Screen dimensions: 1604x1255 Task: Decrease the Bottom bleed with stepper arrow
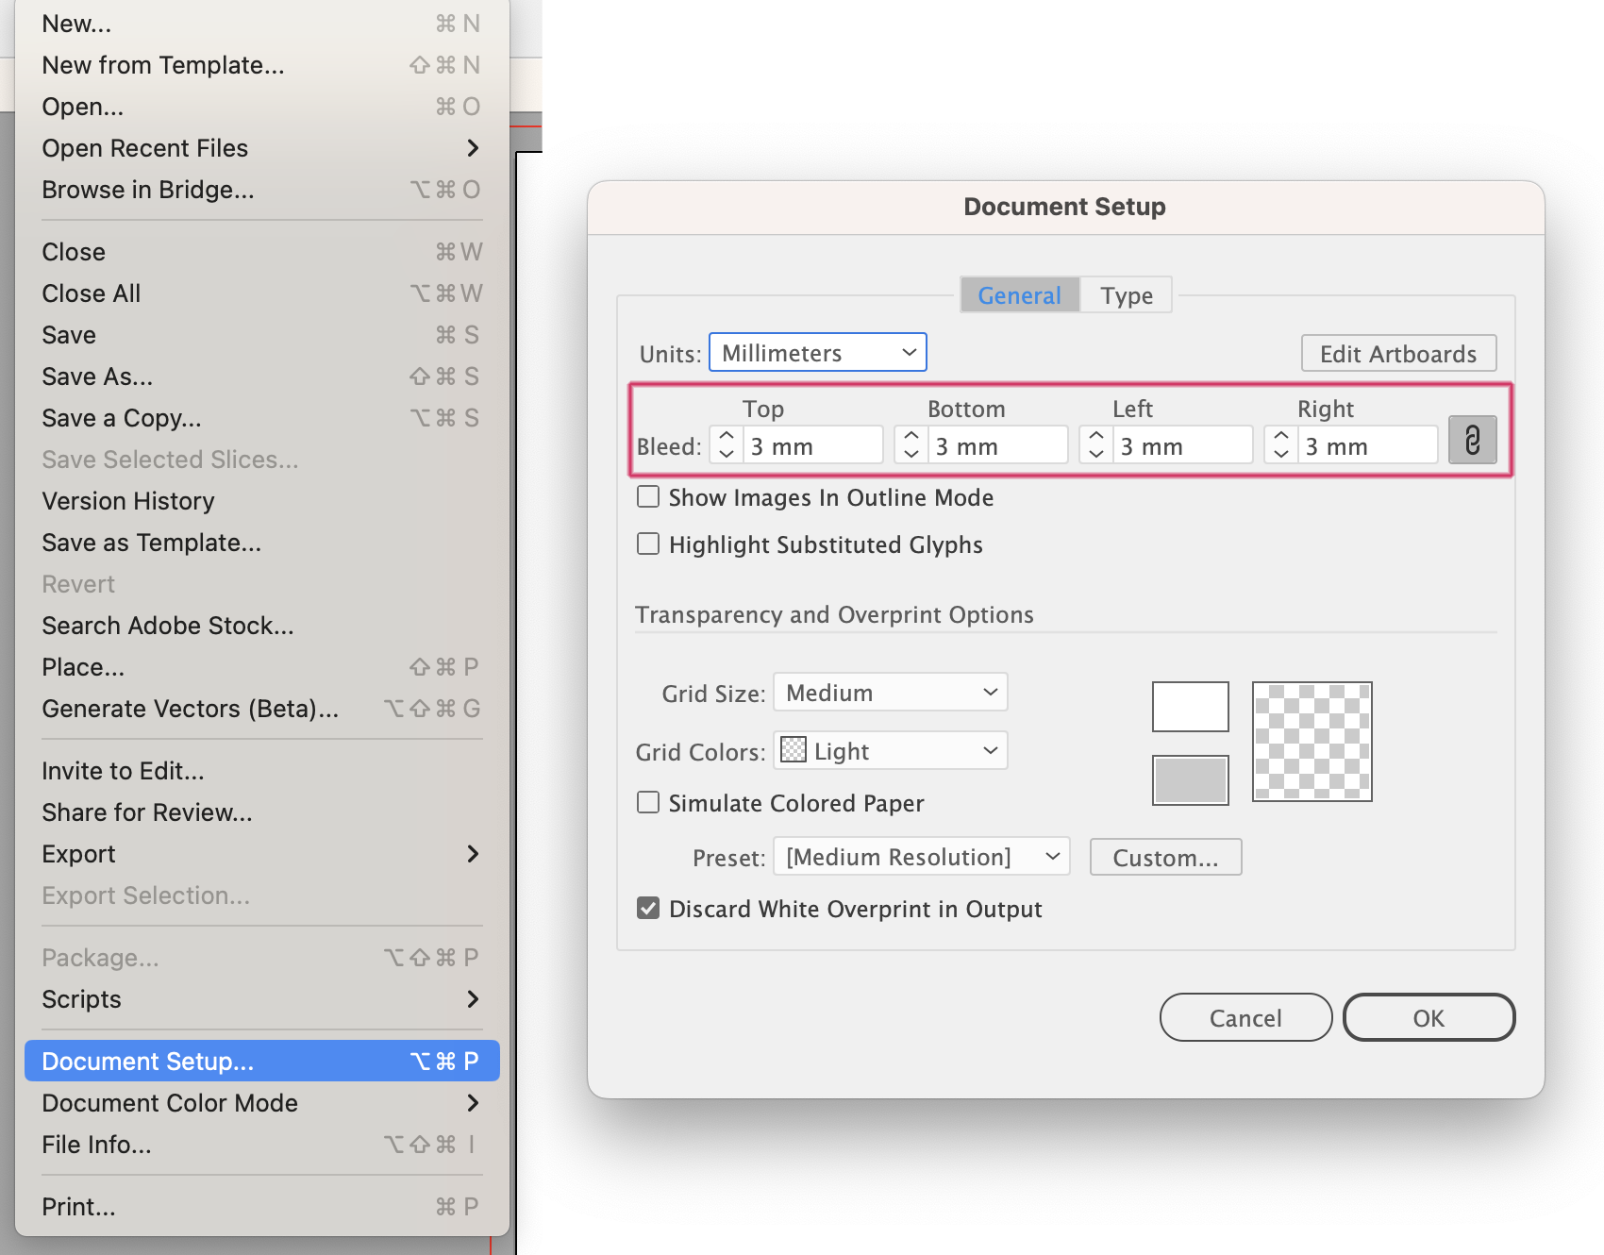point(911,453)
